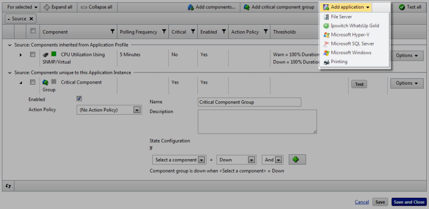429x209 pixels.
Task: Click the CPU Utilization component icon
Action: (x=46, y=55)
